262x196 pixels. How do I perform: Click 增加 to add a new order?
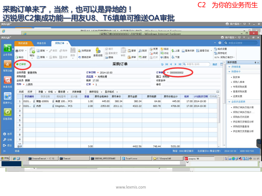coord(32,52)
